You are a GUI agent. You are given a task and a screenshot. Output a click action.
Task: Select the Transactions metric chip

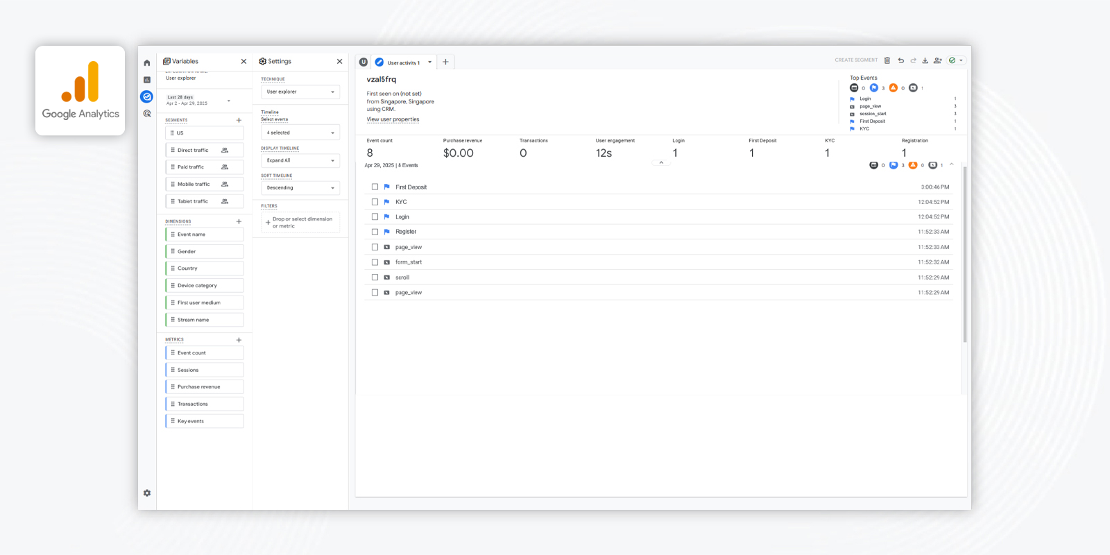point(205,404)
